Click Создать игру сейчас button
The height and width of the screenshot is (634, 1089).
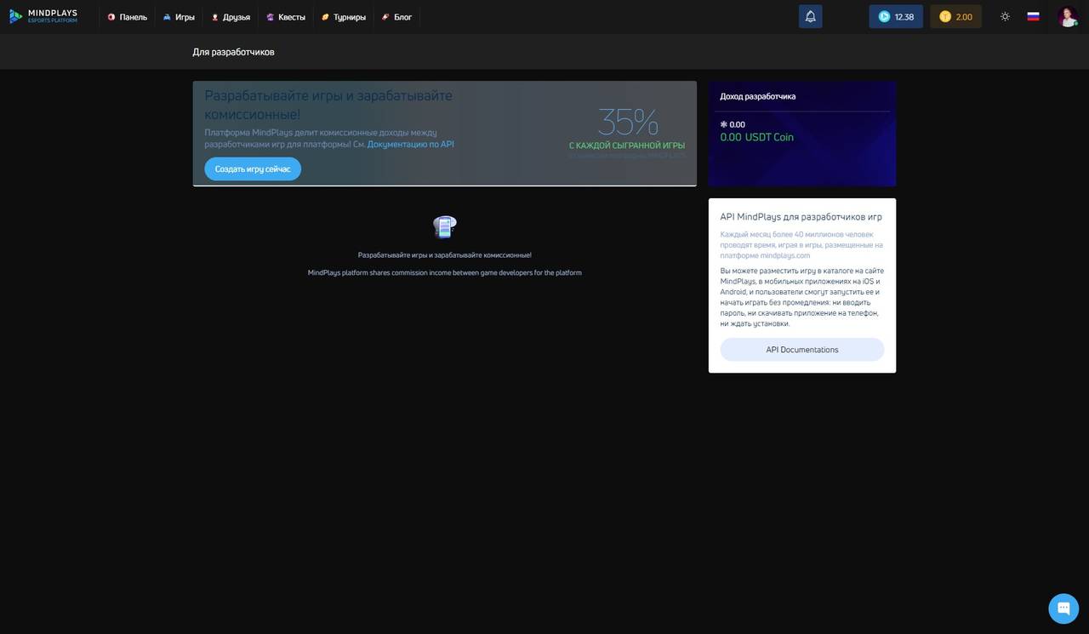(x=253, y=168)
